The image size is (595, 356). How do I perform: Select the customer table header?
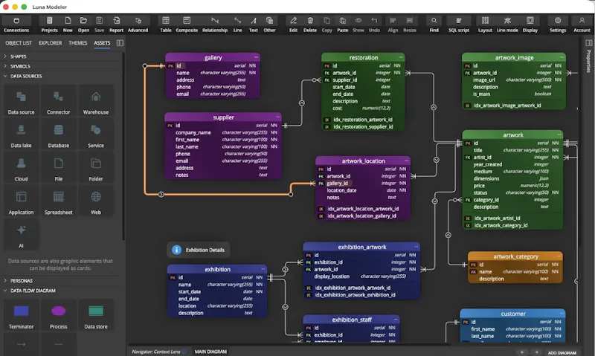[x=512, y=314]
